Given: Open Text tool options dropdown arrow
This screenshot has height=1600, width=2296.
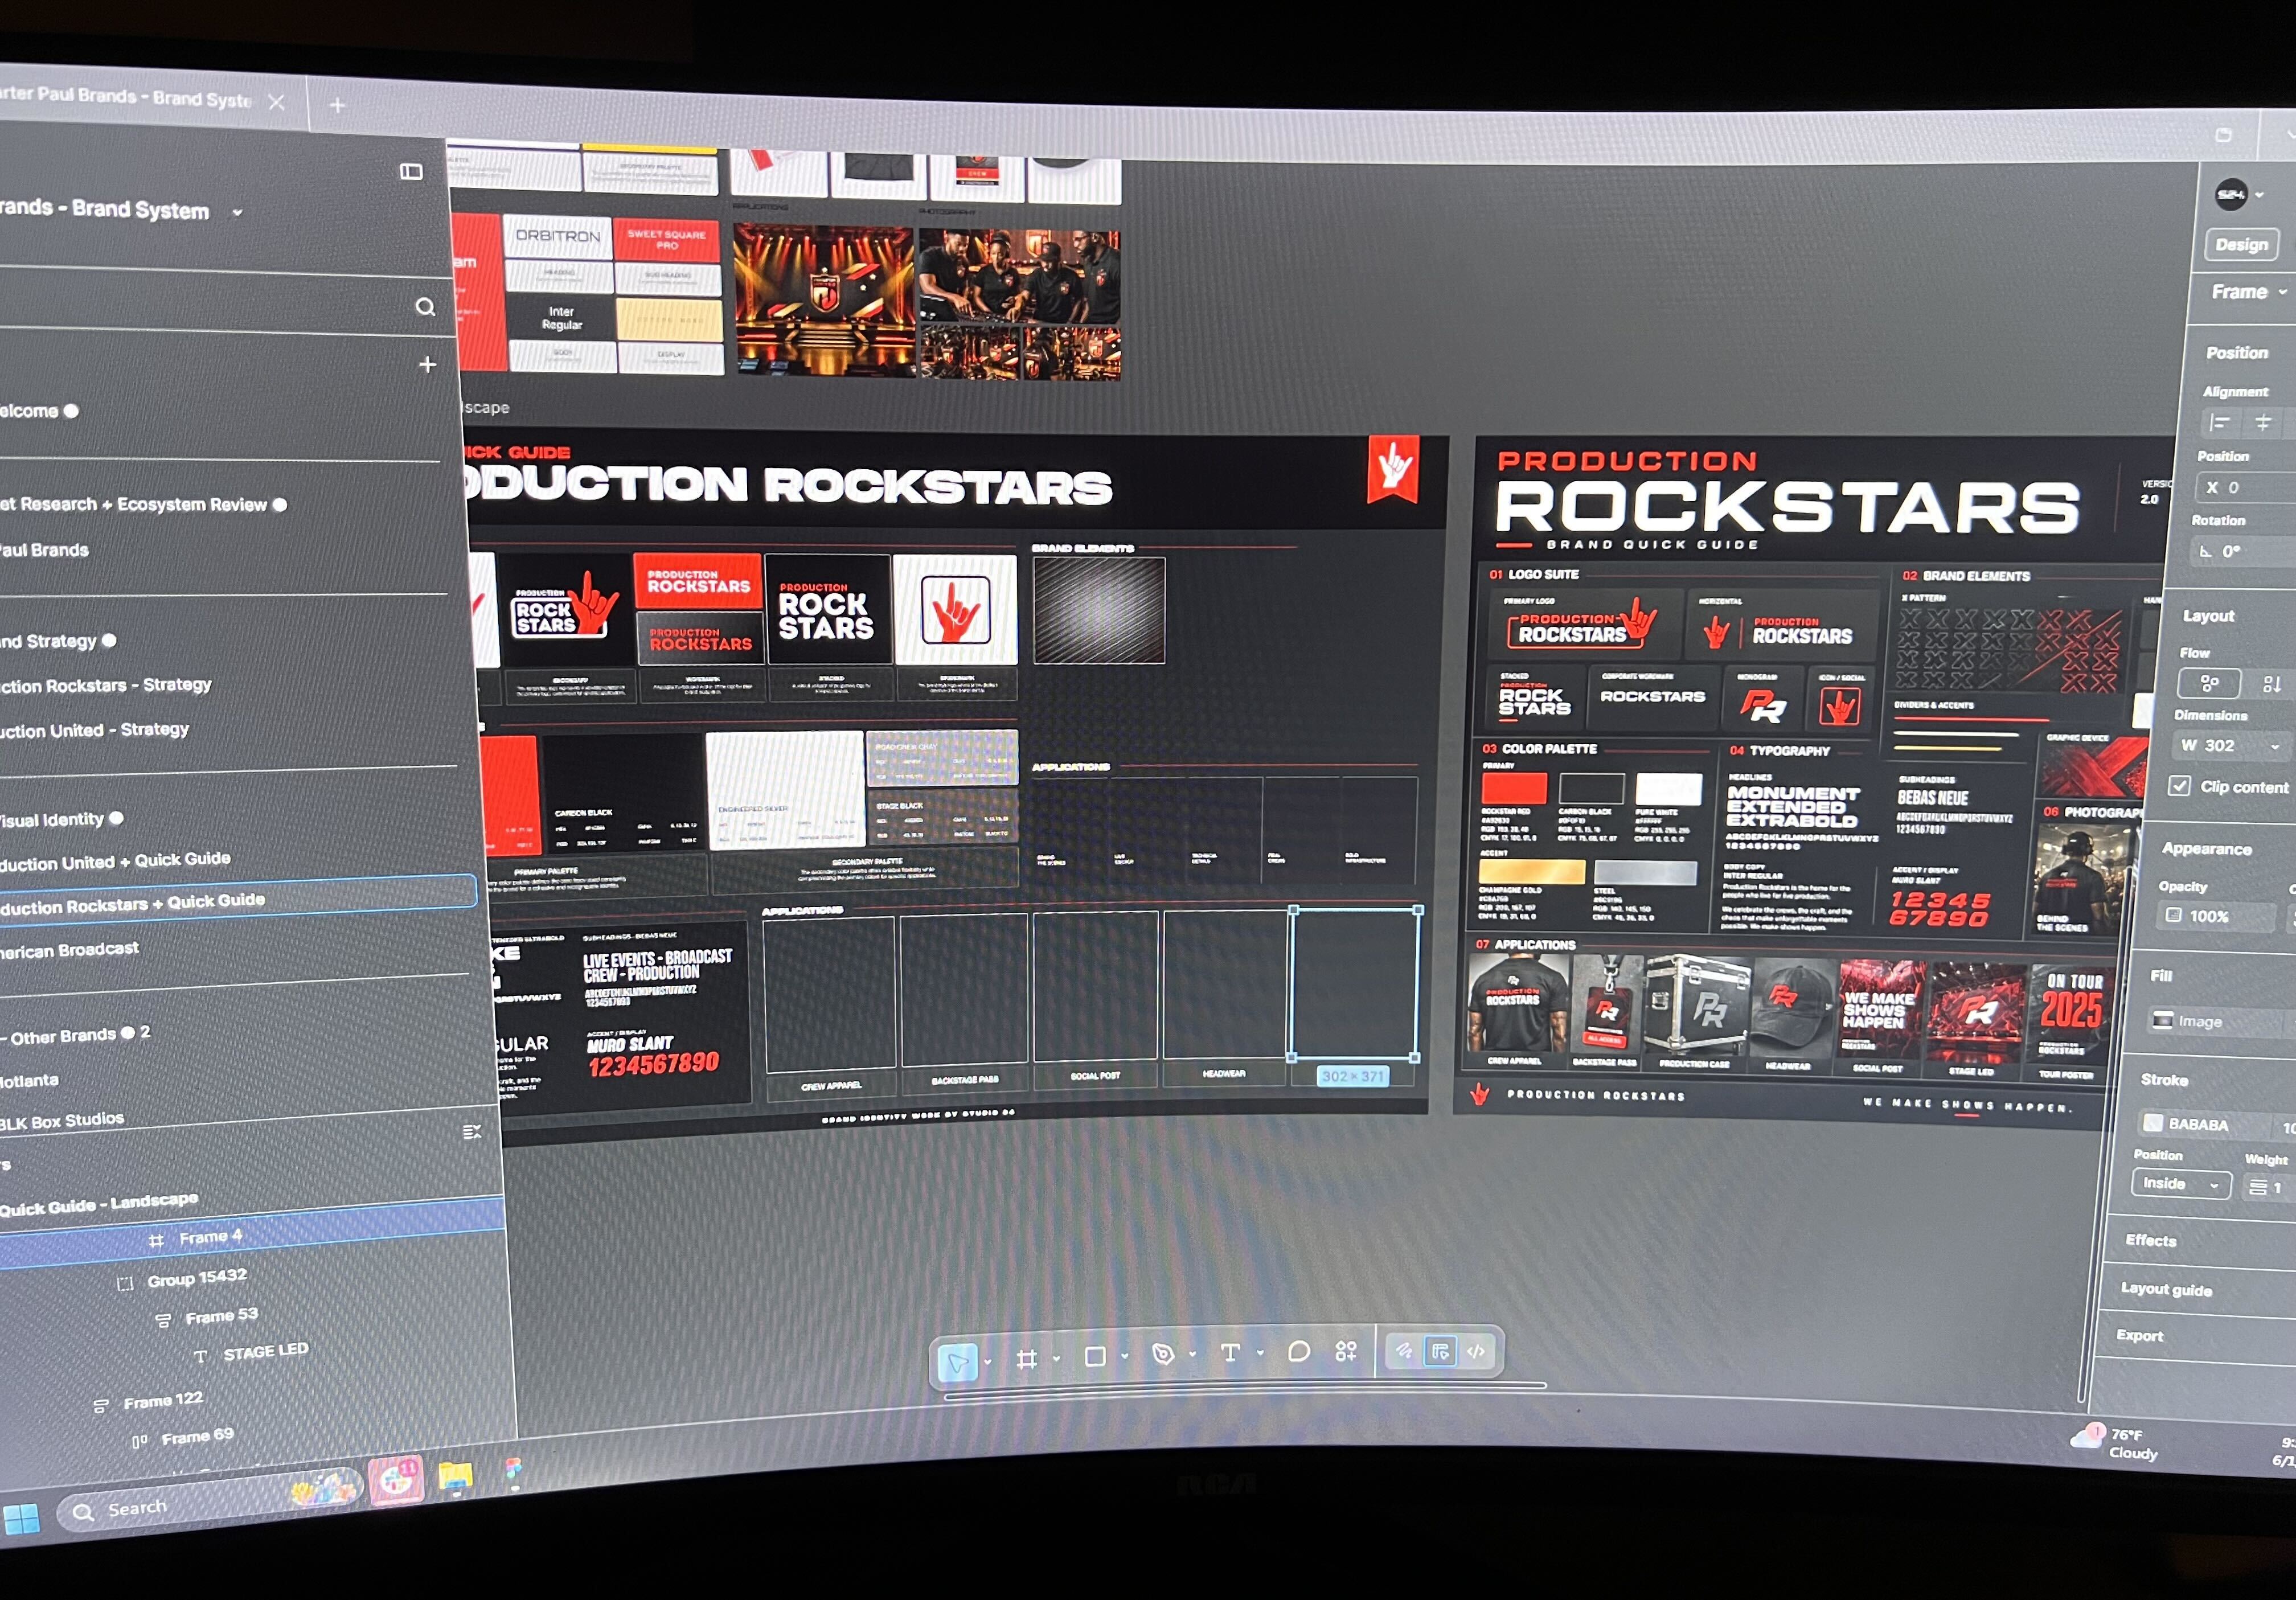Looking at the screenshot, I should [1260, 1353].
